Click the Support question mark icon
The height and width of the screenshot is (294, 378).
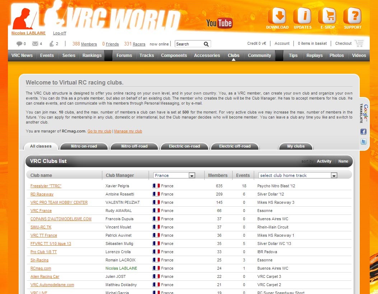353,16
